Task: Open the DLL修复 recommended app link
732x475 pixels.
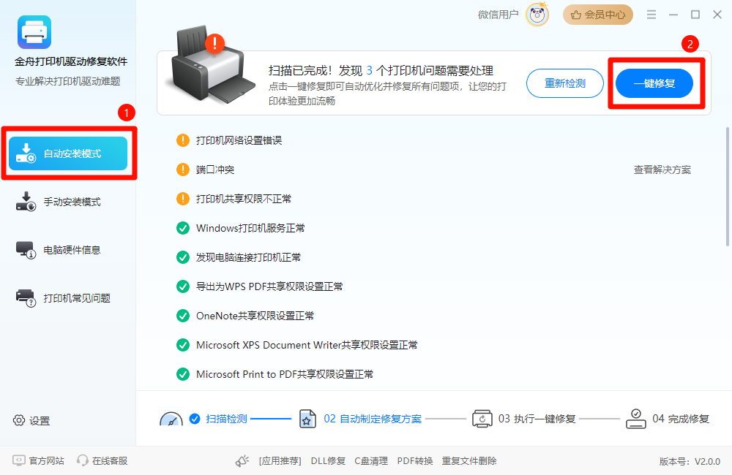Action: tap(328, 461)
